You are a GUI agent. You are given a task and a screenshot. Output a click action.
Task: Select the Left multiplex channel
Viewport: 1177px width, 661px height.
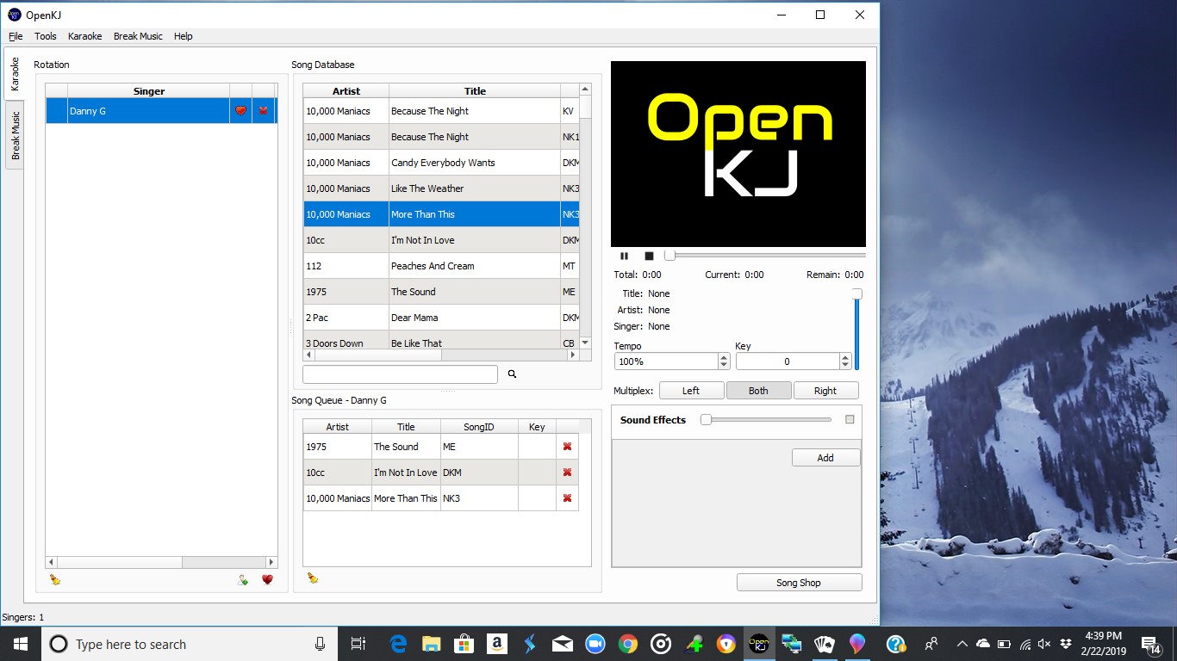click(x=691, y=391)
